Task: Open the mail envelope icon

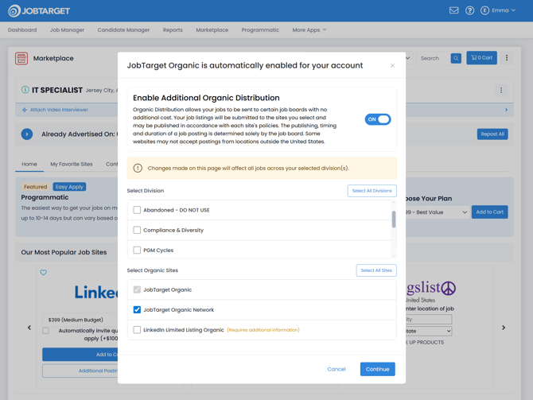Action: click(x=453, y=10)
